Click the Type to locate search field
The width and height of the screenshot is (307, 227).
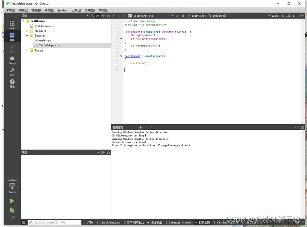tap(55, 222)
